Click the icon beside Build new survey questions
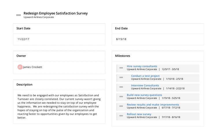 (121, 97)
